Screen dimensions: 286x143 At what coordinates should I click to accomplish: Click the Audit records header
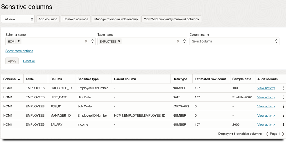point(267,79)
